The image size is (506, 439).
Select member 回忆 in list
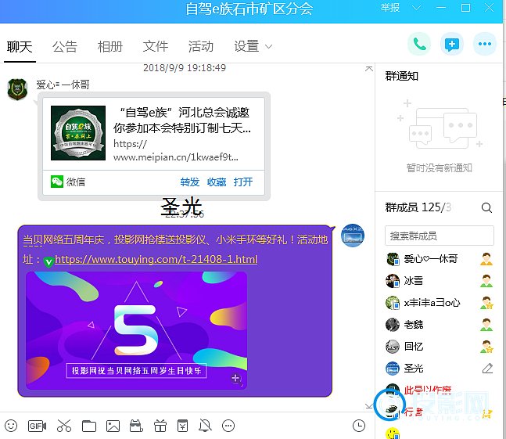click(x=440, y=347)
